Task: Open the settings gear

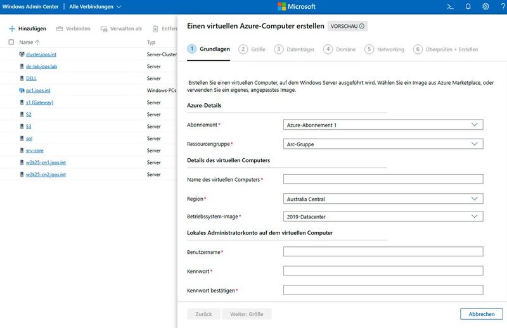Action: (x=485, y=6)
